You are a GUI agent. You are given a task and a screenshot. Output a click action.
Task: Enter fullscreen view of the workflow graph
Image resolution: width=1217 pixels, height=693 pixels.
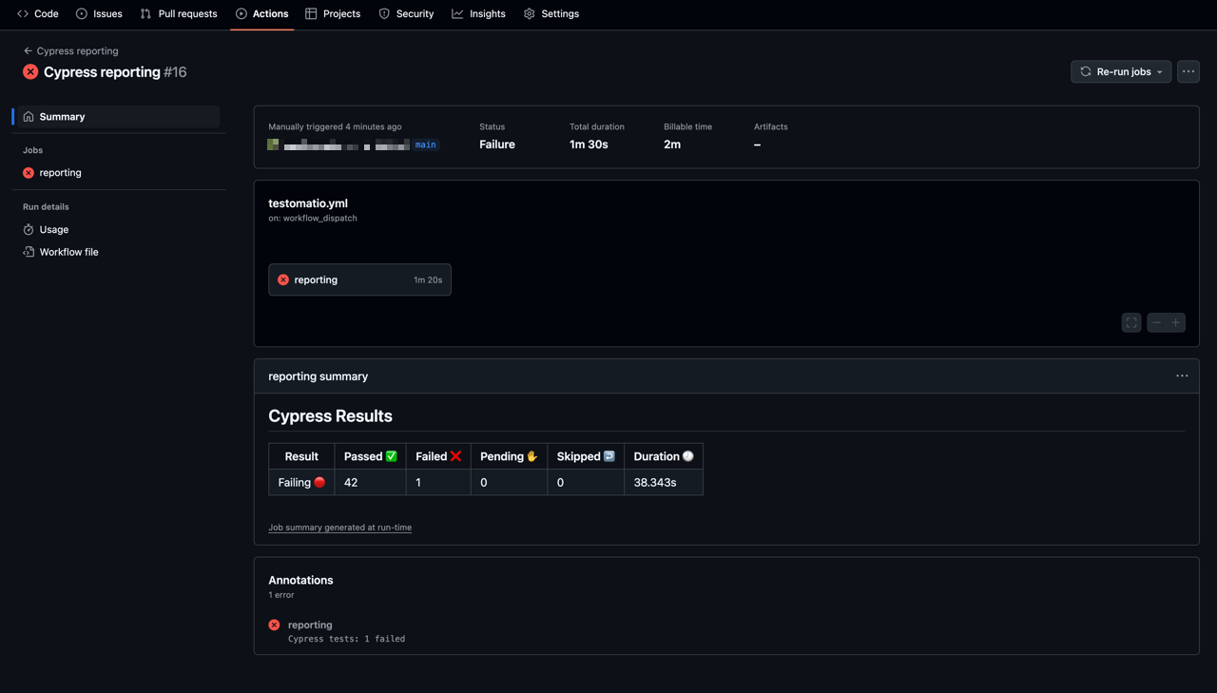1130,322
